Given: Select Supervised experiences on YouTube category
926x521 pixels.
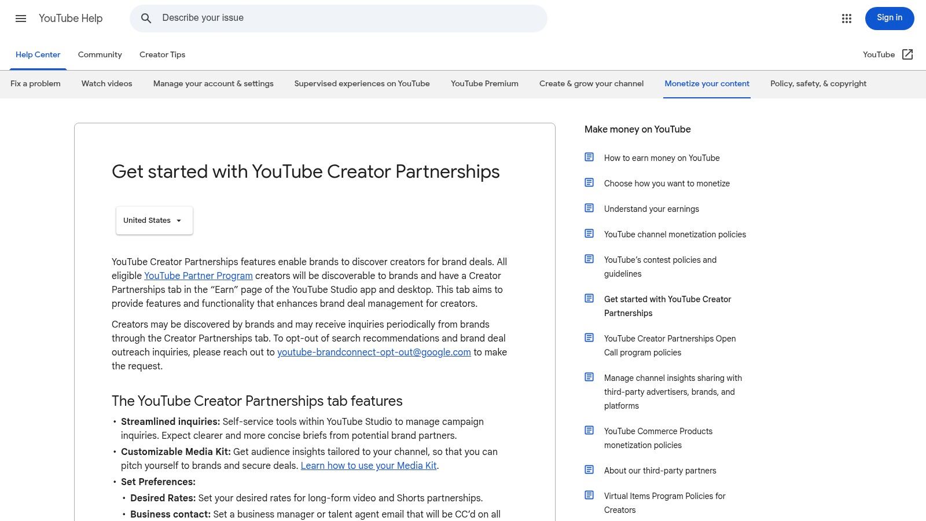Looking at the screenshot, I should click(x=362, y=83).
